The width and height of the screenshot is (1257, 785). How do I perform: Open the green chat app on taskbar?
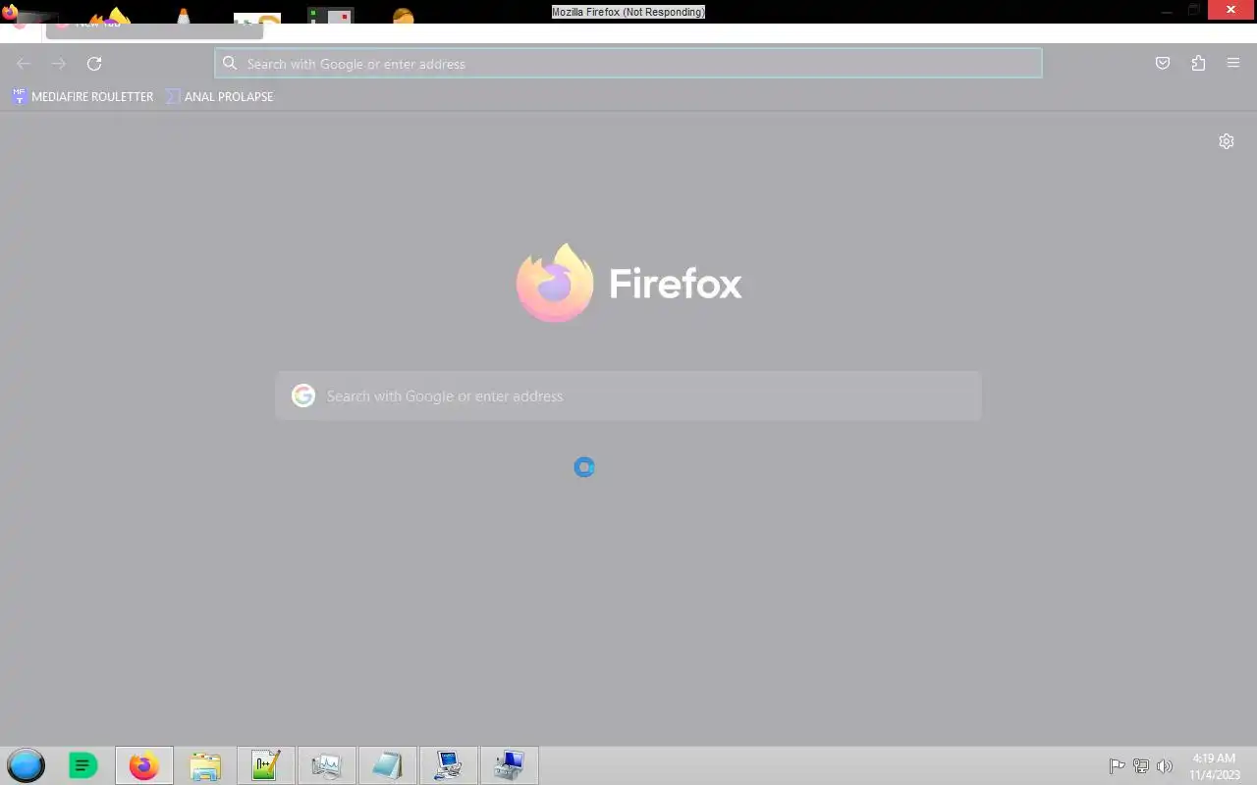coord(83,765)
